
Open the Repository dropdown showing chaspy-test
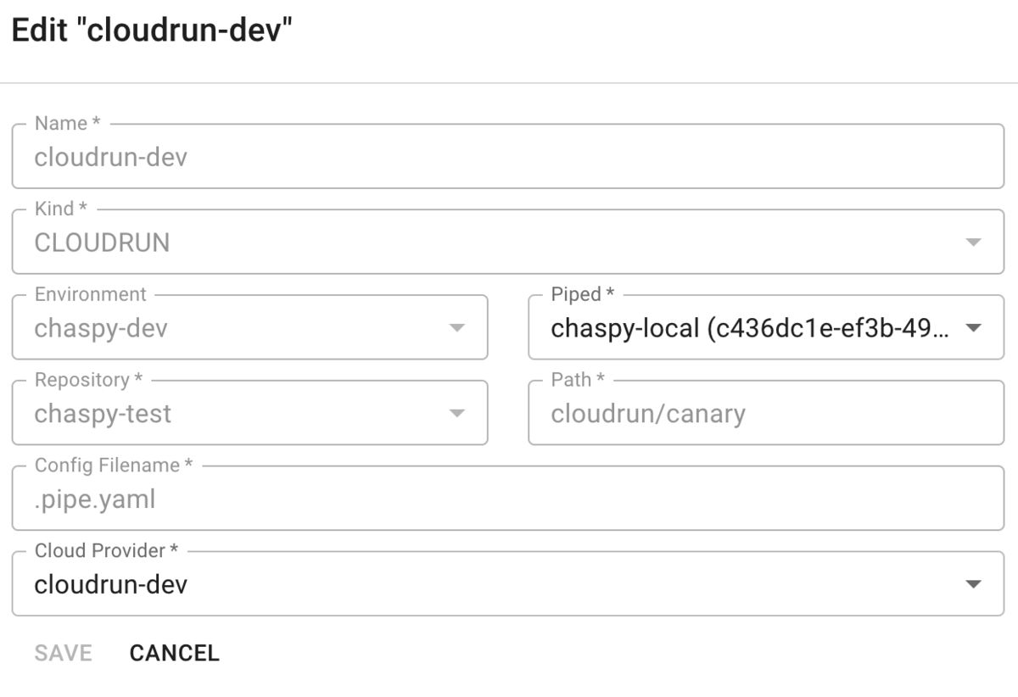click(x=249, y=413)
